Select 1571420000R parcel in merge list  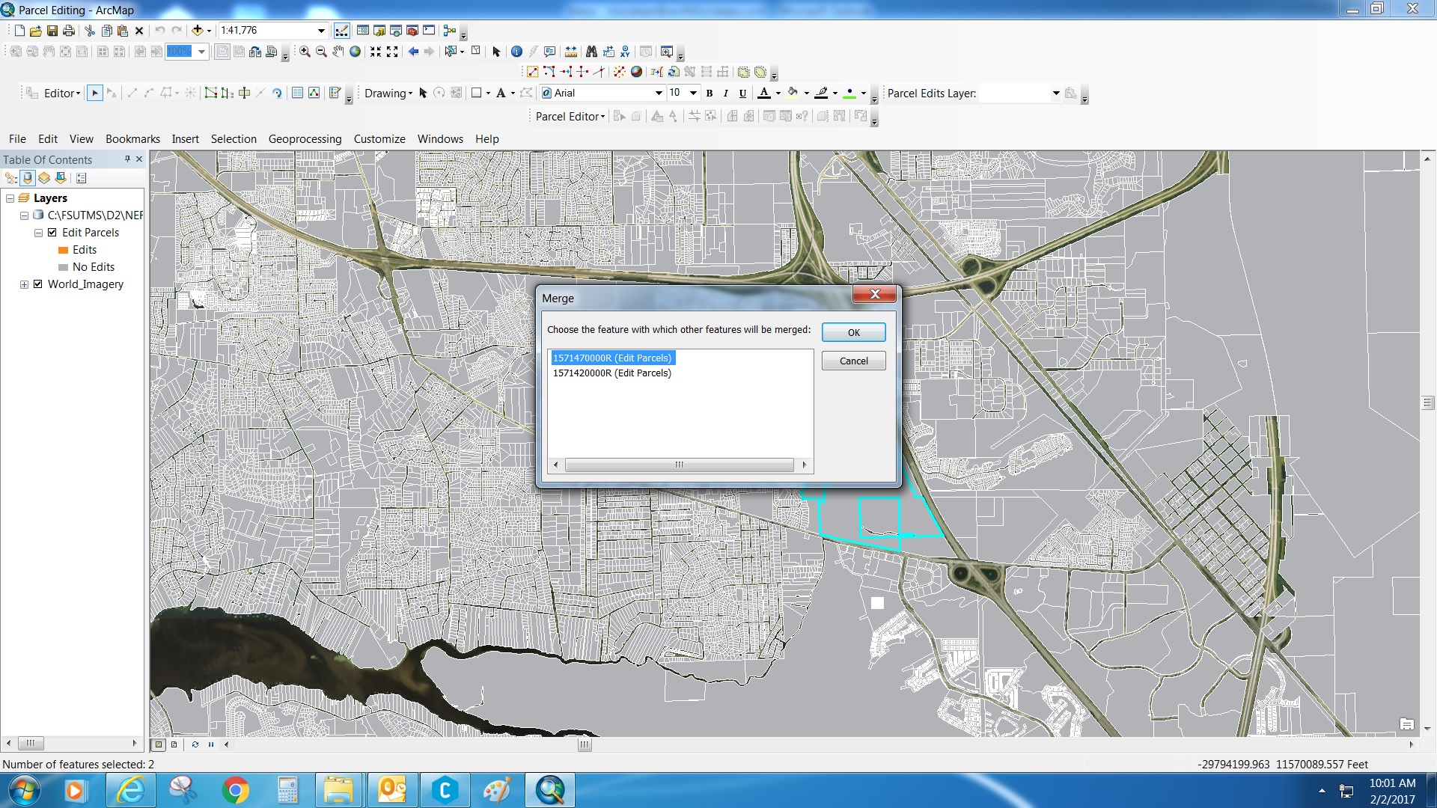point(611,373)
